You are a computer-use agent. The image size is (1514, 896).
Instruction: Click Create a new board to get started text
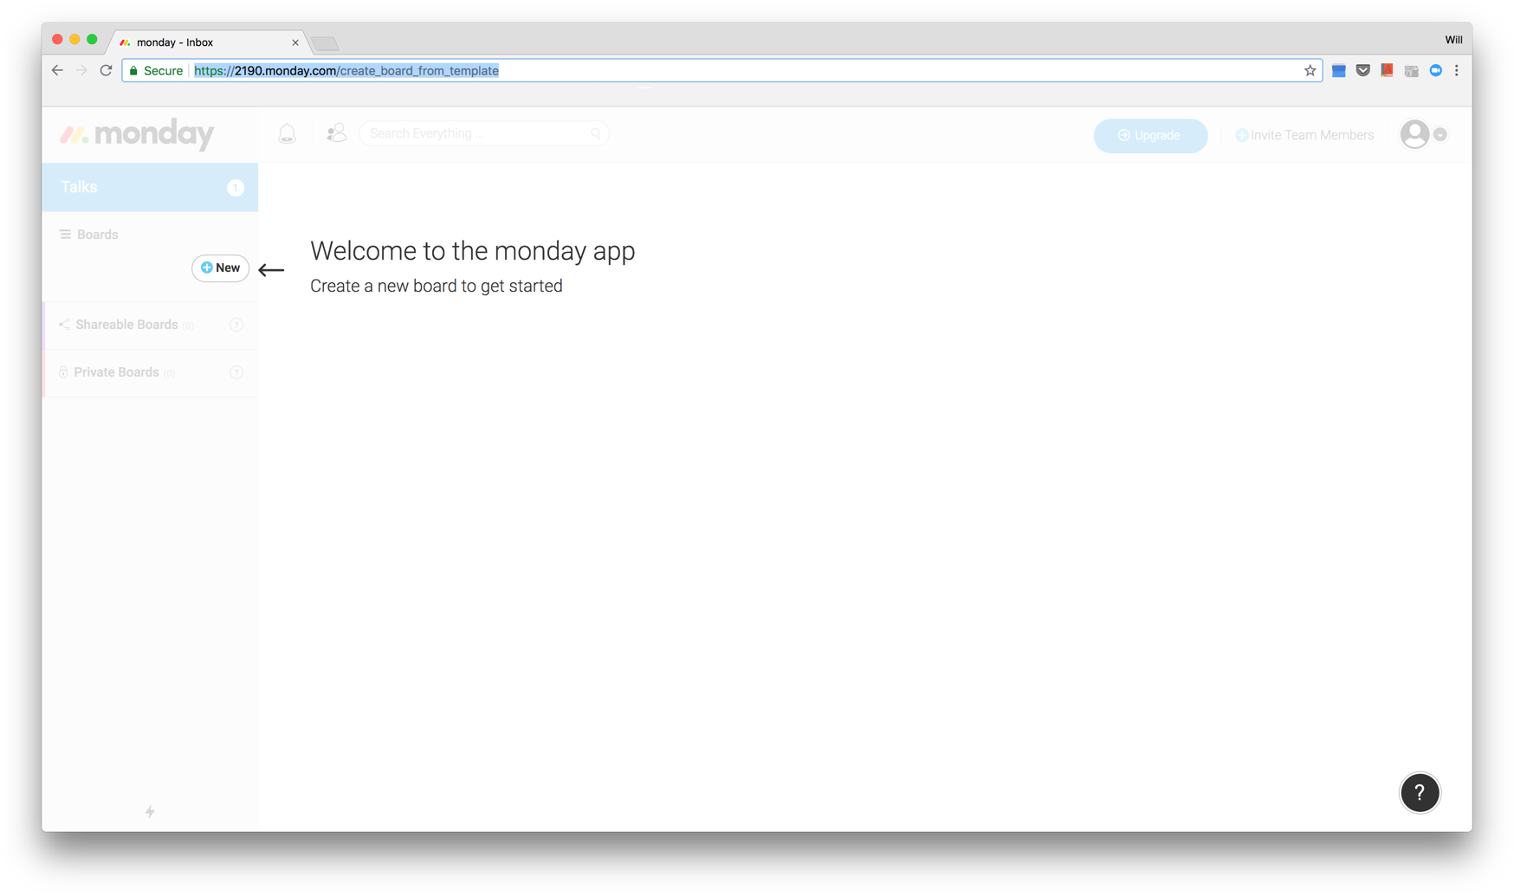437,286
